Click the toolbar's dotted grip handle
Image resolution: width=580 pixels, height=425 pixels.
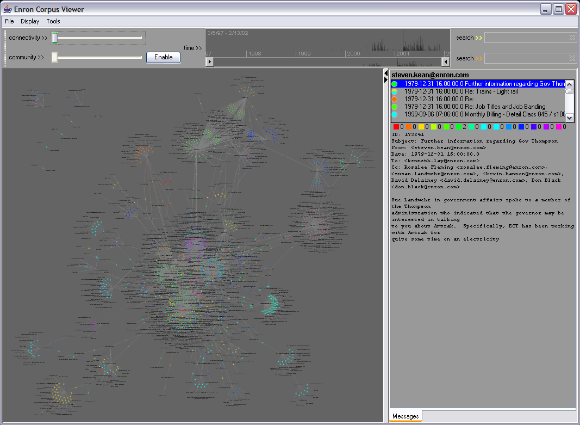(x=5, y=48)
